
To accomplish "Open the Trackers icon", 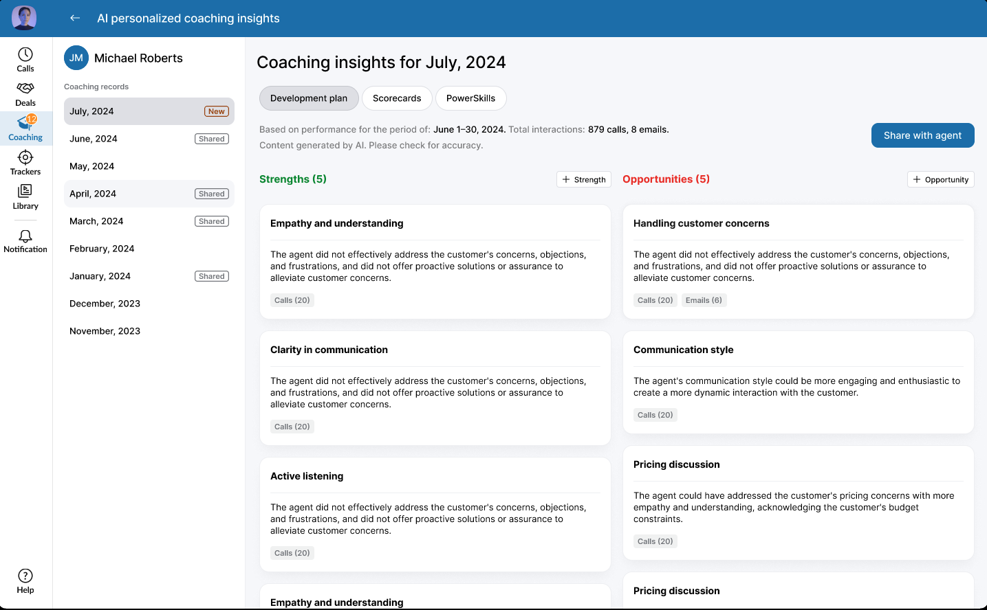I will (25, 163).
